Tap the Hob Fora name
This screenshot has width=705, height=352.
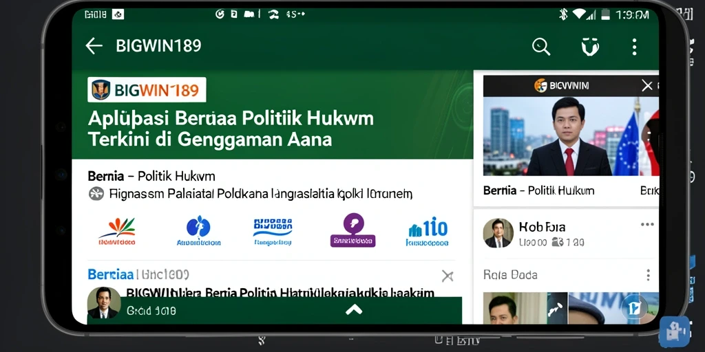(542, 226)
